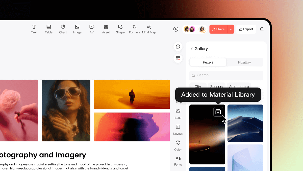Open the template panel icon below comments
The height and width of the screenshot is (171, 303).
coord(178,58)
